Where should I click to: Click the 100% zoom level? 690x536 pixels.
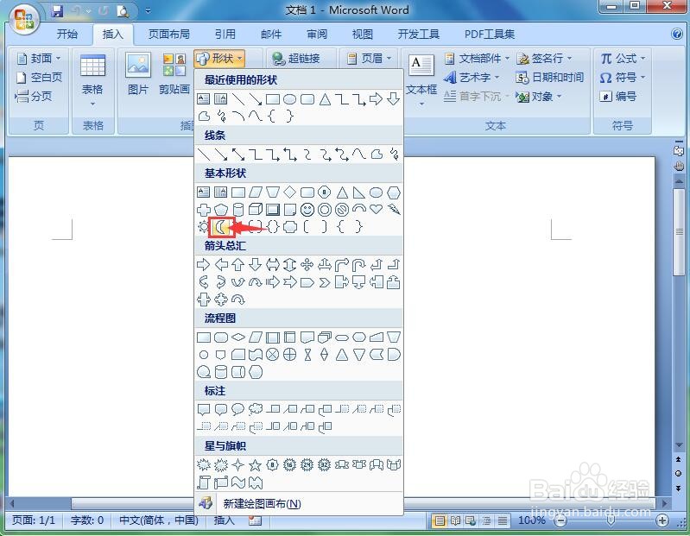click(x=532, y=520)
